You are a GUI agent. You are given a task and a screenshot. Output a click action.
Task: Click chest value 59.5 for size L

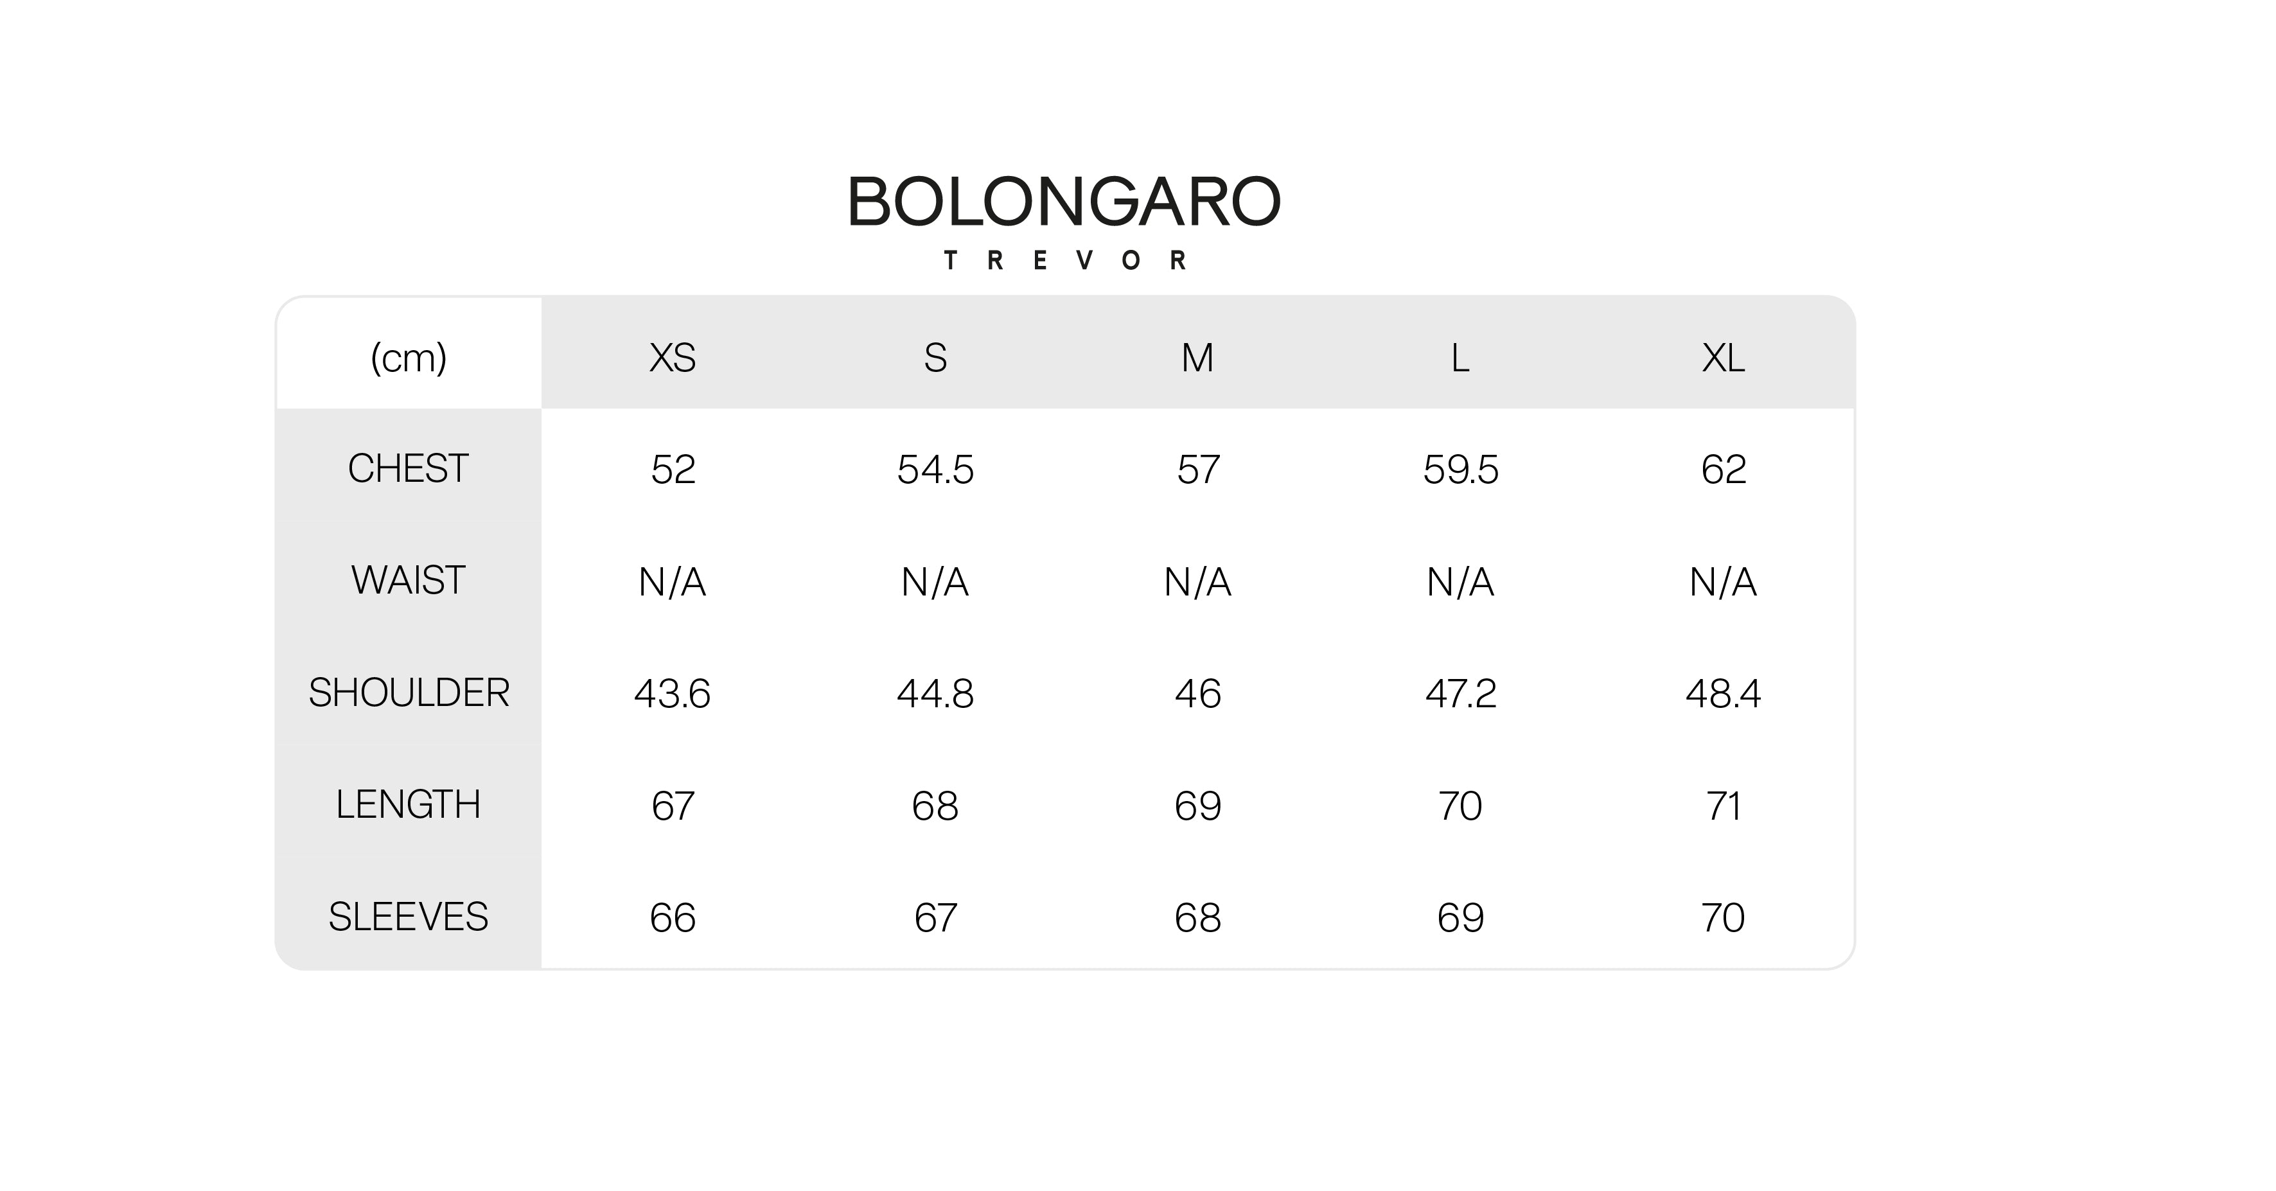click(x=1460, y=469)
